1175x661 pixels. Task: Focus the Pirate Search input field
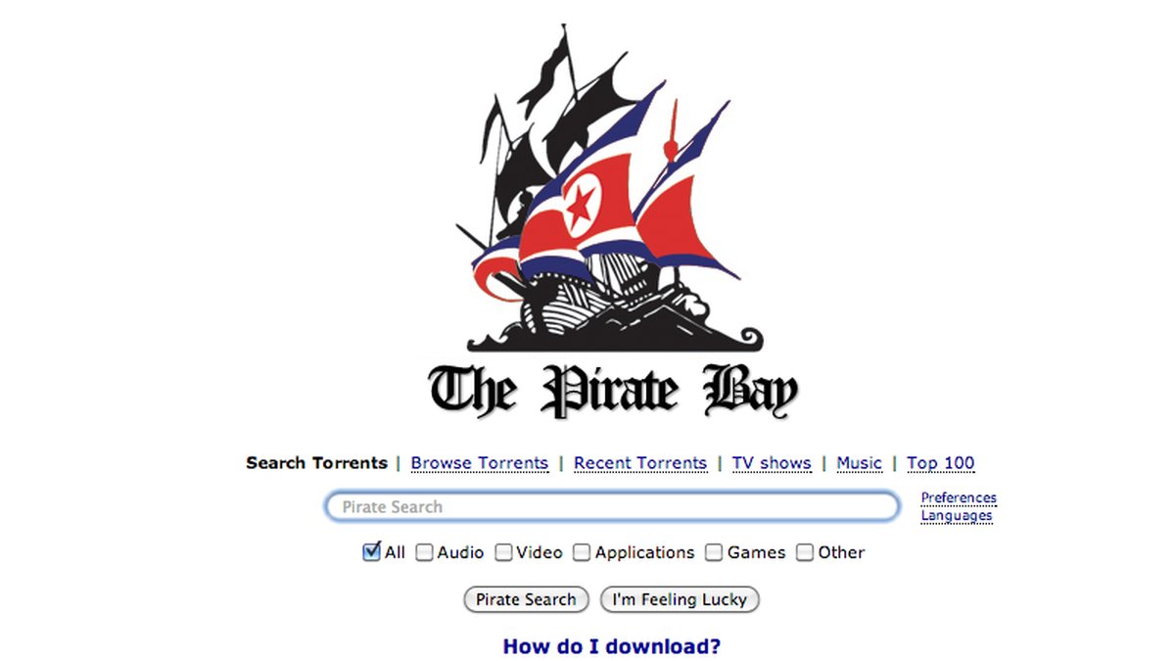coord(612,507)
